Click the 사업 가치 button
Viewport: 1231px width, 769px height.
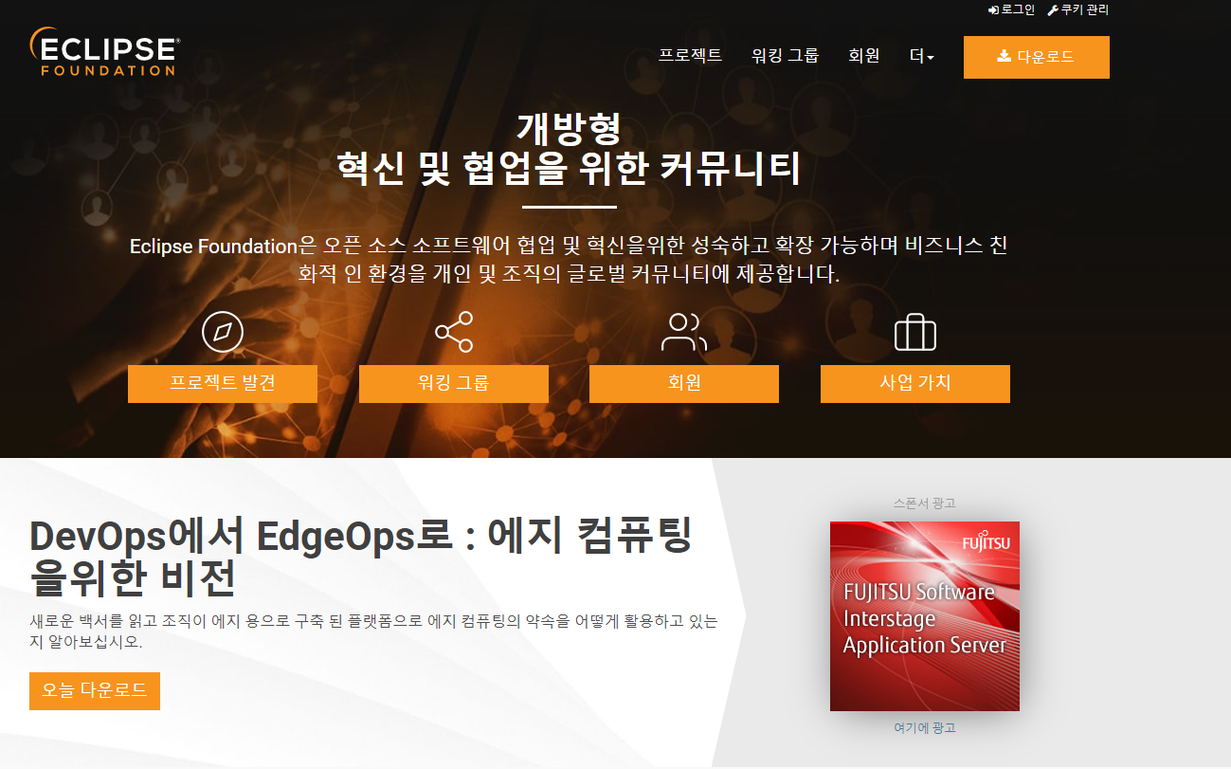click(915, 384)
